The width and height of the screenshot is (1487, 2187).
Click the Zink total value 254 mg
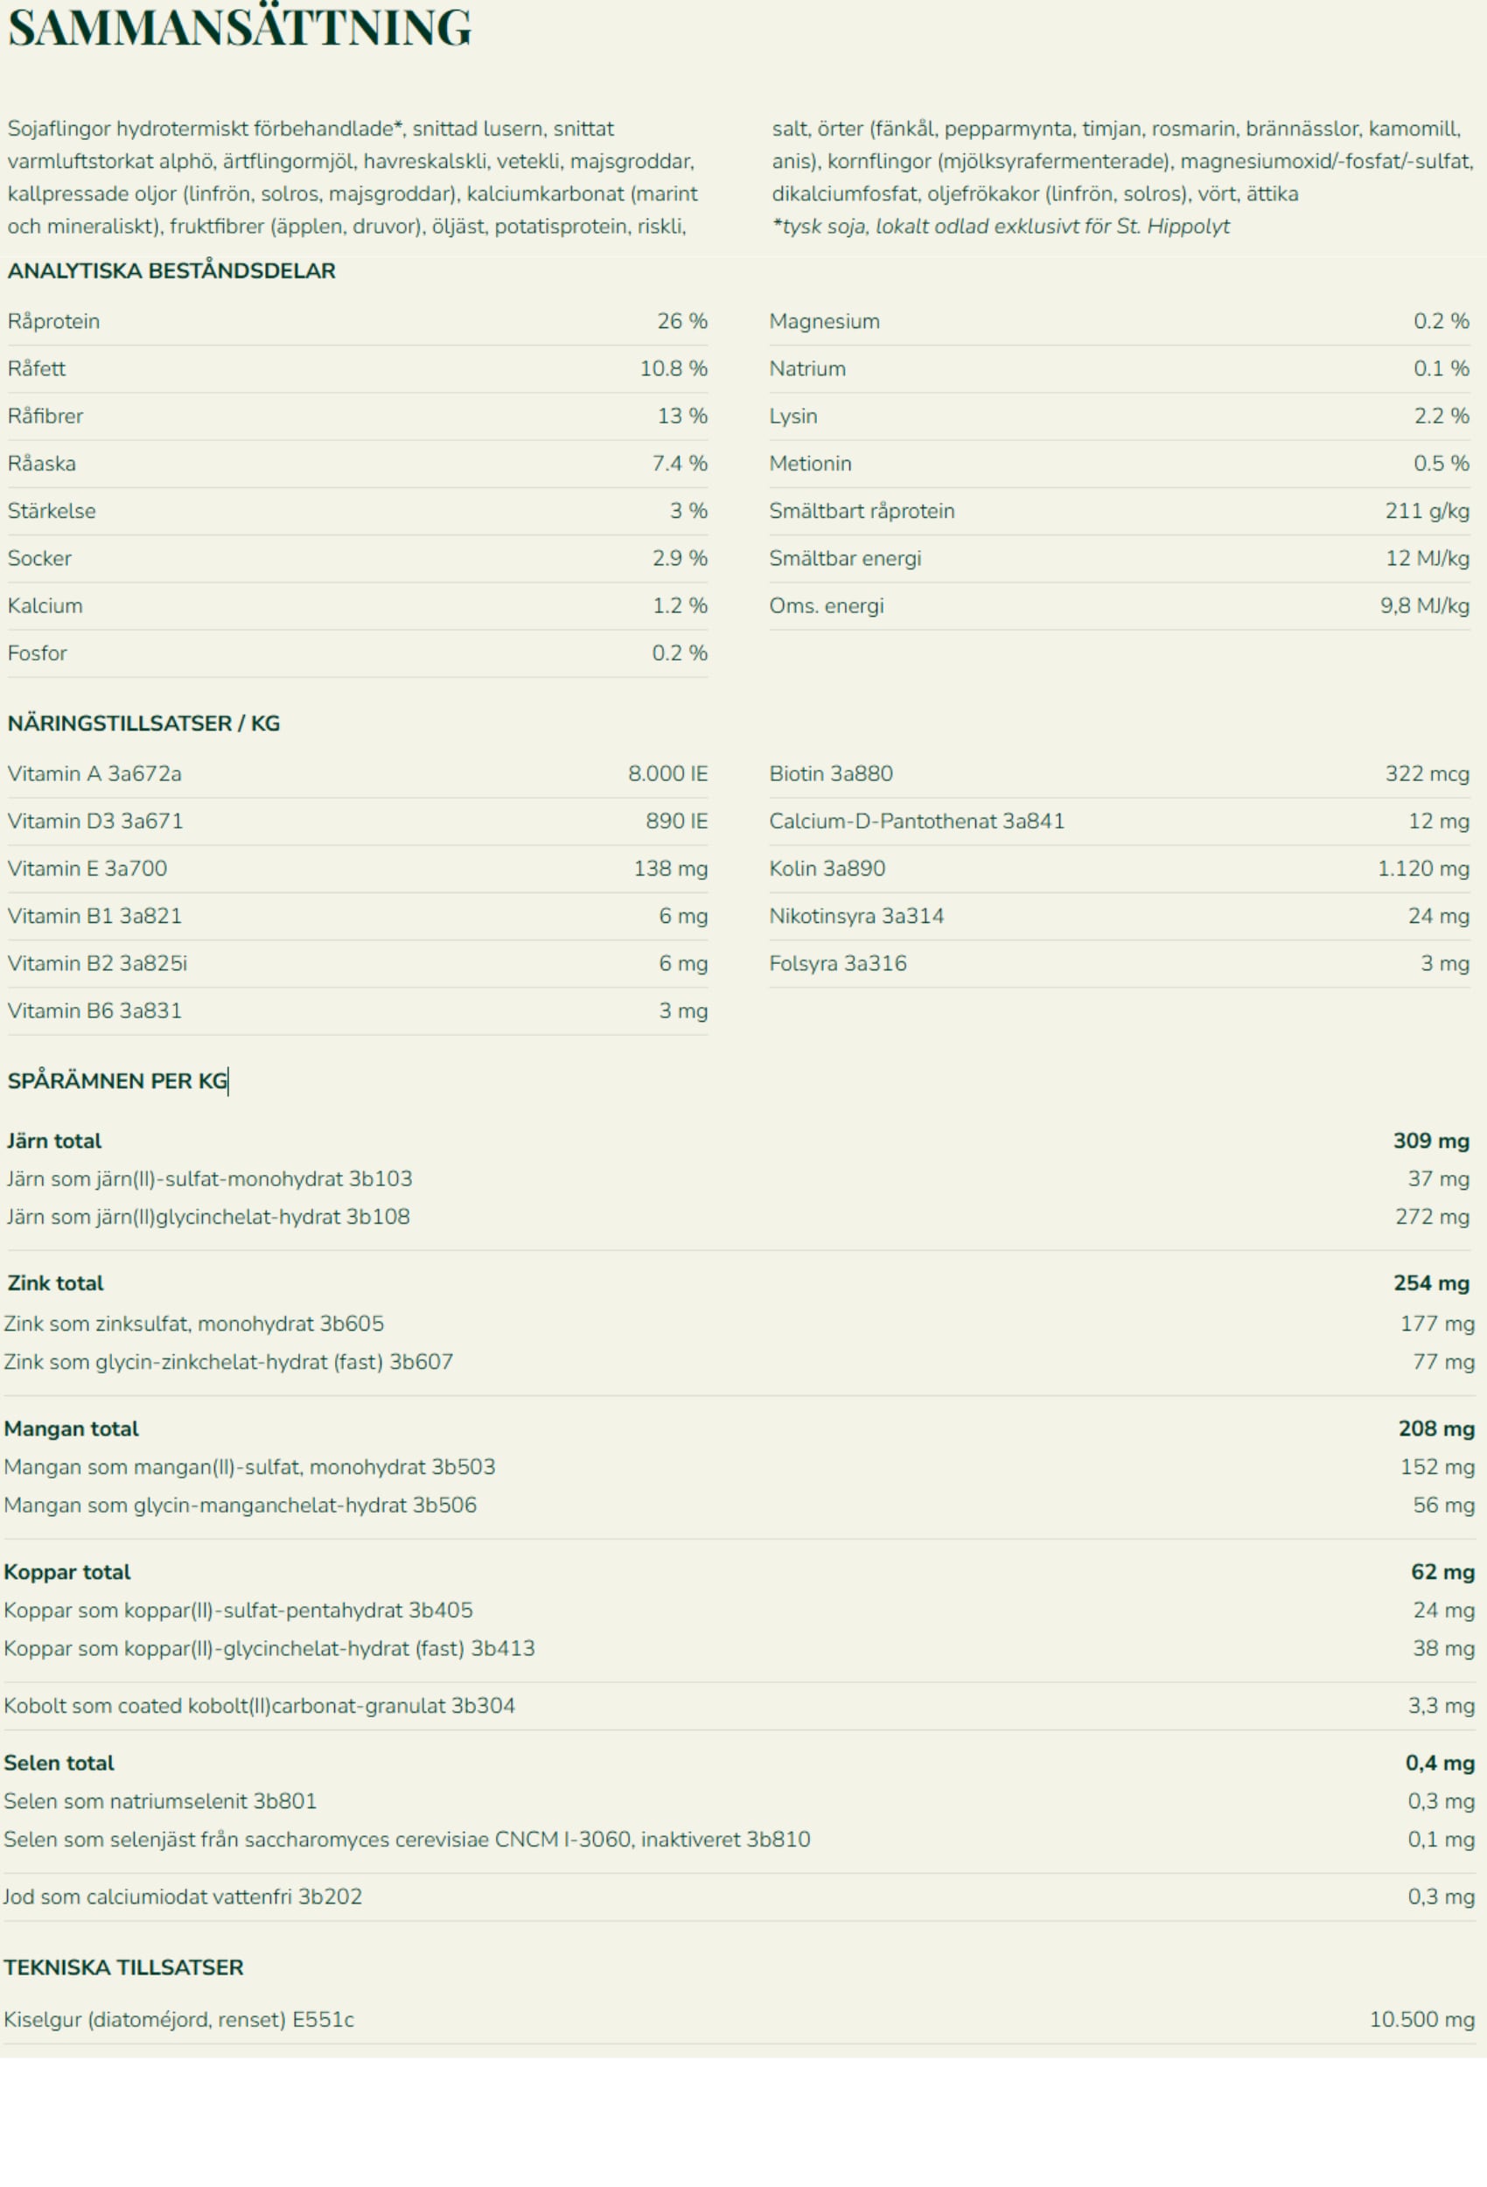[x=1430, y=1282]
